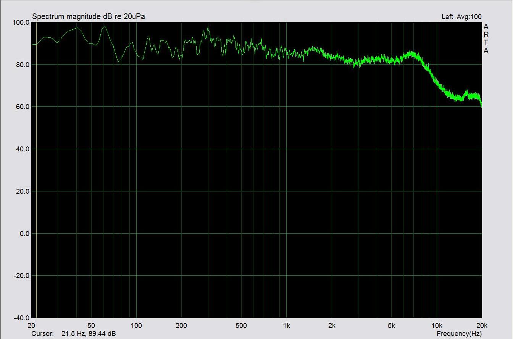Click the 'Frequency(Hz)' axis label
Image resolution: width=513 pixels, height=339 pixels.
(459, 334)
